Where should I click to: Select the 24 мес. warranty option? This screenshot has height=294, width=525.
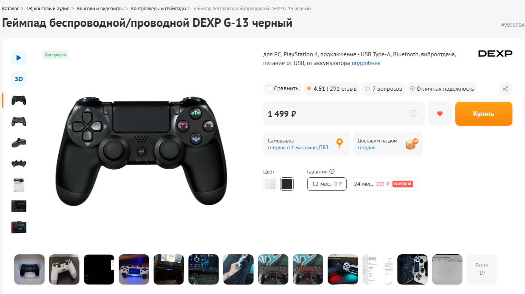pyautogui.click(x=383, y=184)
